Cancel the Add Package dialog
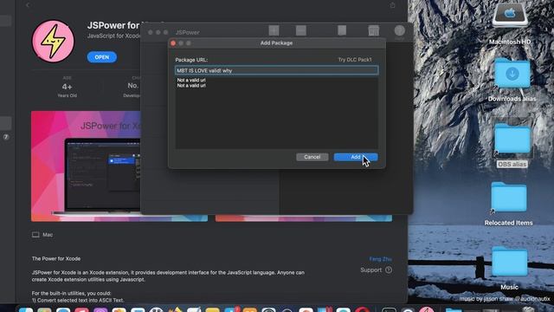The height and width of the screenshot is (312, 554). [x=312, y=157]
